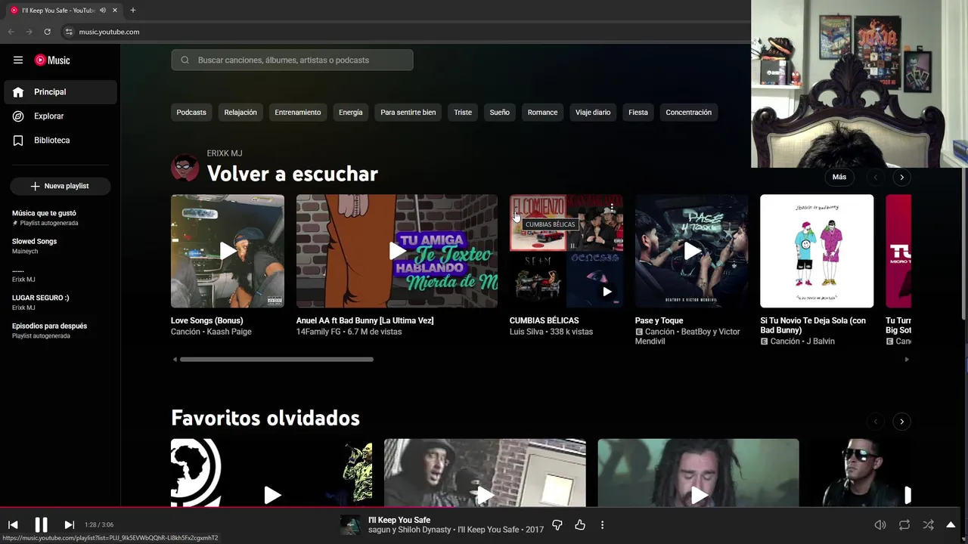Show previous items in Volver a escuchar
968x544 pixels.
click(876, 177)
